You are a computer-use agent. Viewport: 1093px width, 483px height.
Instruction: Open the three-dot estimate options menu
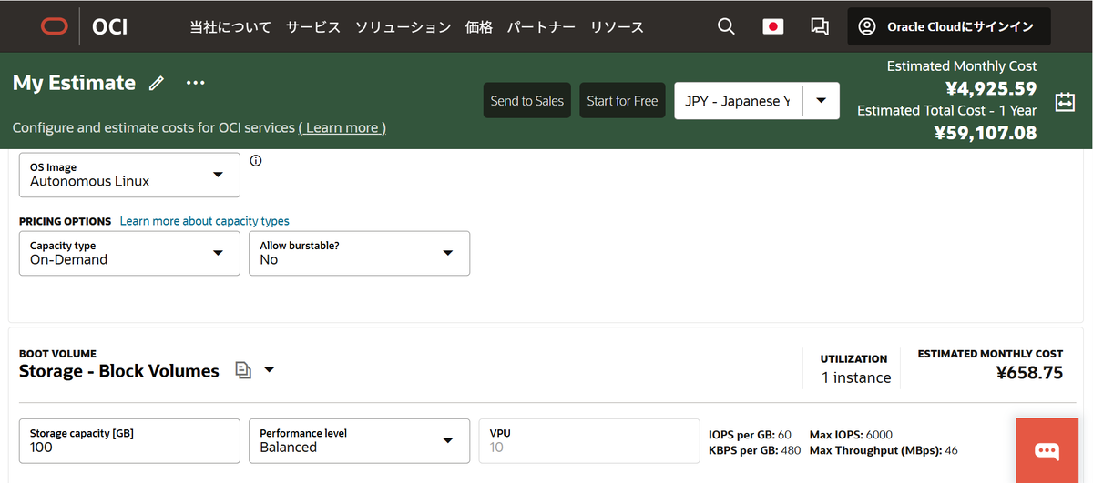[195, 83]
